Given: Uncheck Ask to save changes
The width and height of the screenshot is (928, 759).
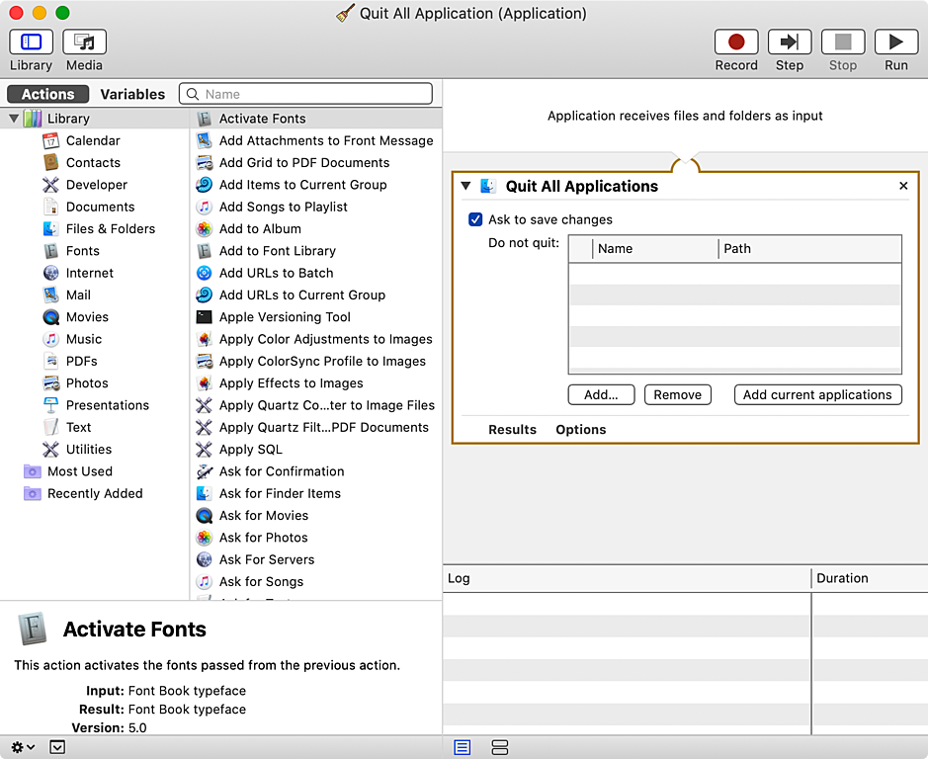Looking at the screenshot, I should tap(475, 219).
